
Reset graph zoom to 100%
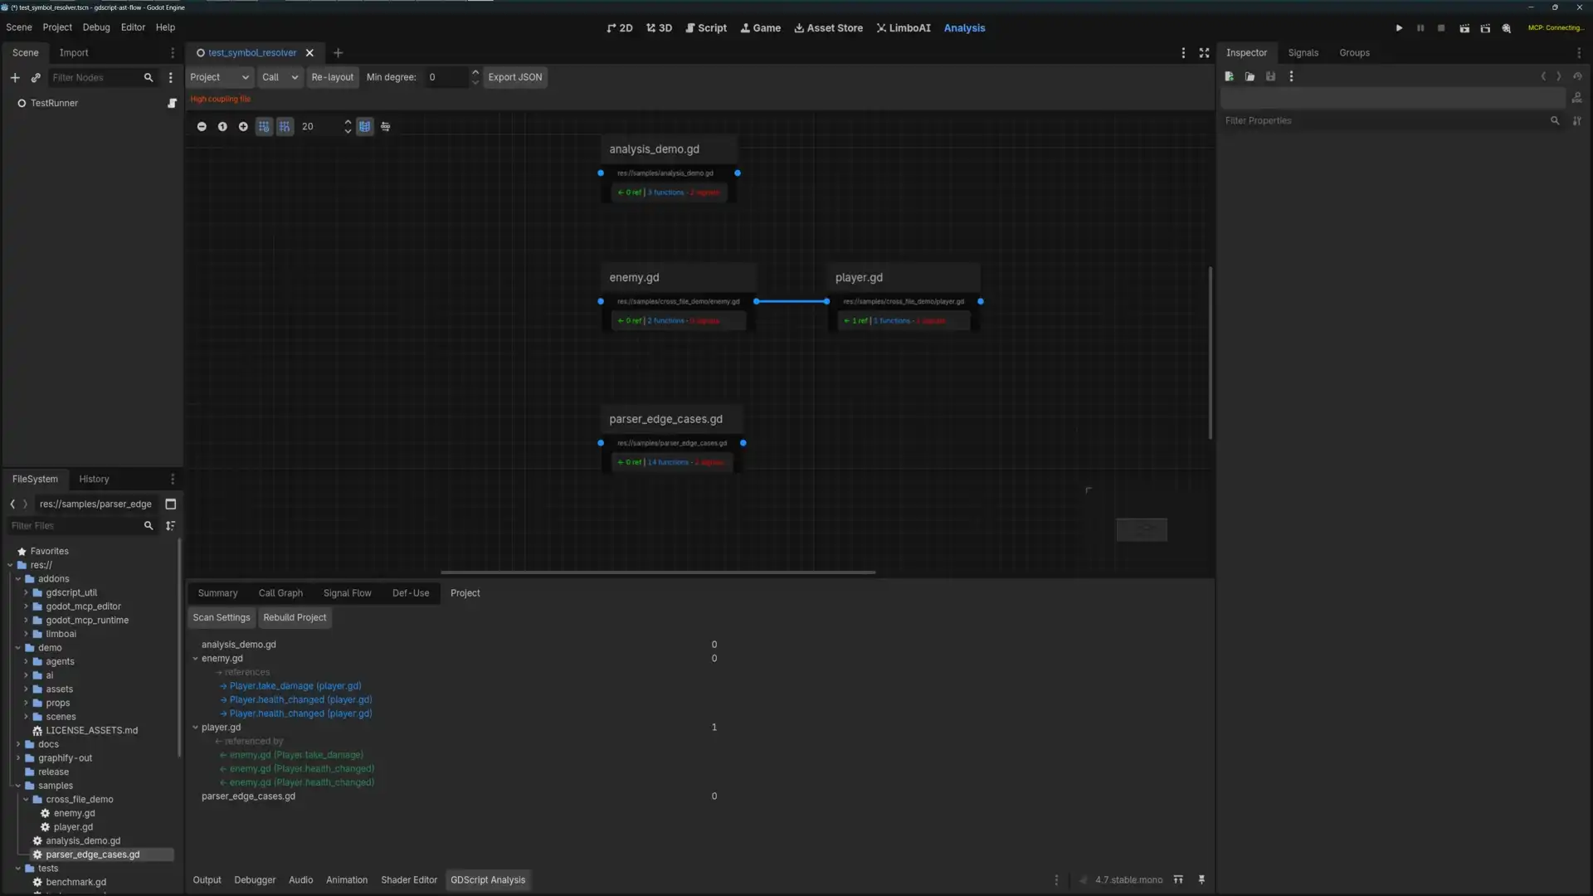(x=222, y=127)
